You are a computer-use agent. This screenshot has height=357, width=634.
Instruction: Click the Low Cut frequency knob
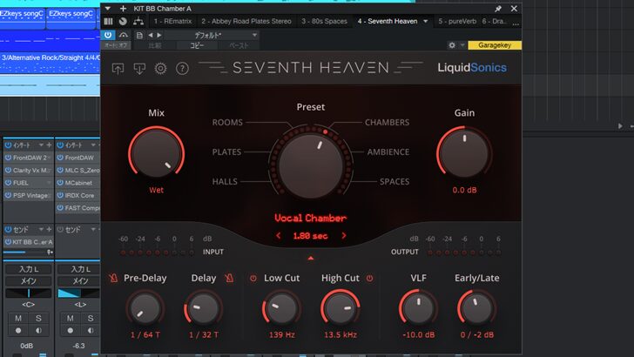tap(281, 308)
